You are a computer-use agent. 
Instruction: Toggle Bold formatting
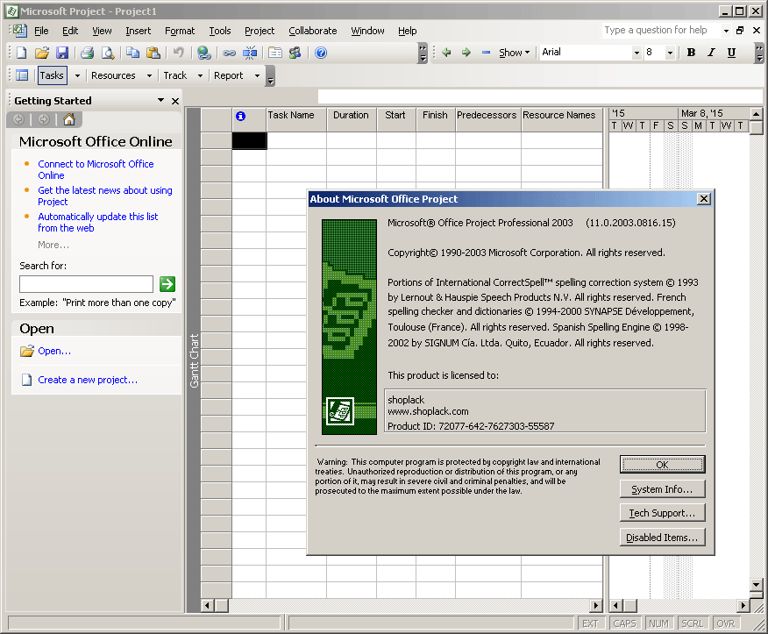pos(691,53)
